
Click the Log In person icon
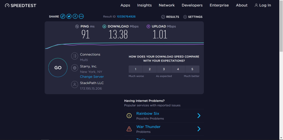(256, 5)
